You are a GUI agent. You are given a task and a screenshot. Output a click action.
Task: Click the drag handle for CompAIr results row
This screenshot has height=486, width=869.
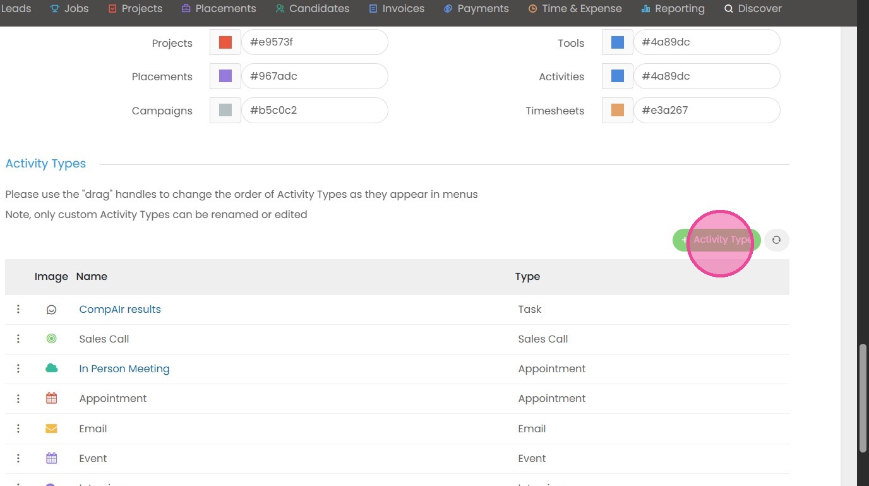pyautogui.click(x=18, y=309)
